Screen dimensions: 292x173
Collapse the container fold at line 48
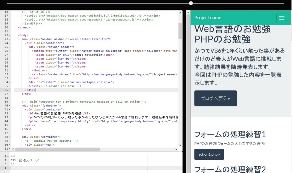pyautogui.click(x=10, y=137)
